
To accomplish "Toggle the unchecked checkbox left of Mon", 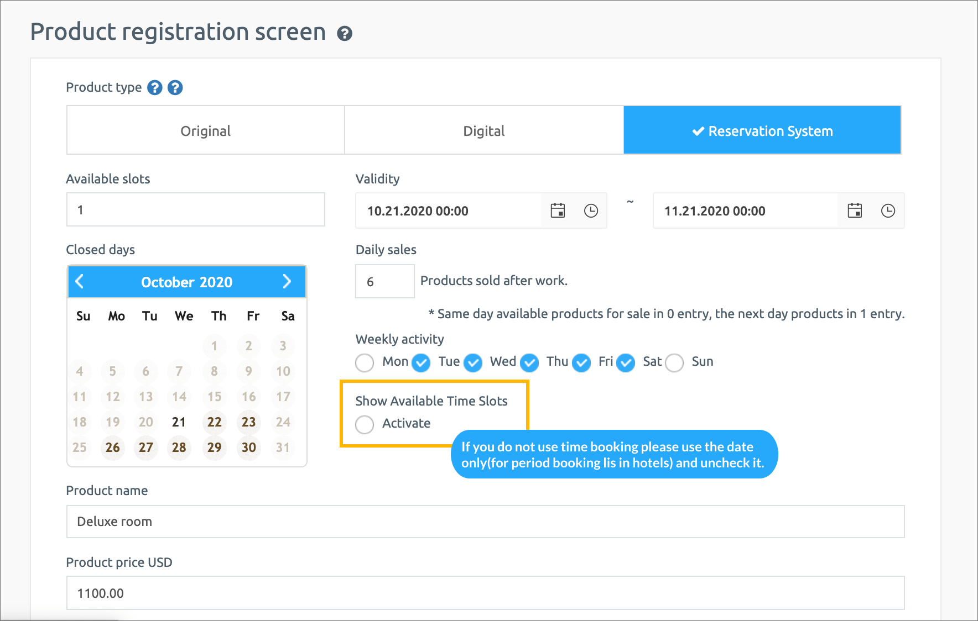I will coord(365,363).
